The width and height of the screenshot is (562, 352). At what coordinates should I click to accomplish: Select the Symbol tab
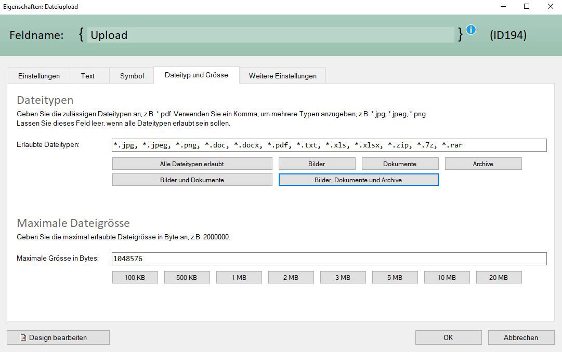[132, 76]
